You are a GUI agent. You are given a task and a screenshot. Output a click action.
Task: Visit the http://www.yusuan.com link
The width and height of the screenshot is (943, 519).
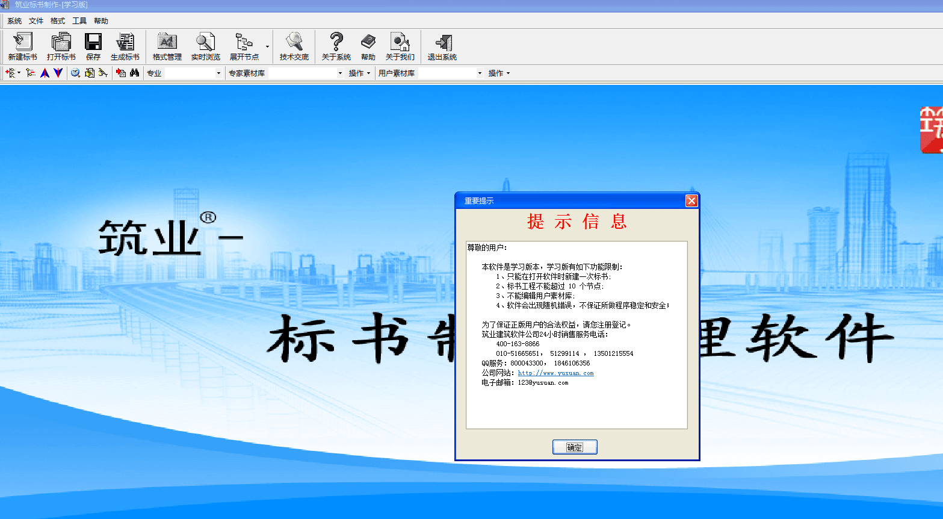(x=555, y=373)
